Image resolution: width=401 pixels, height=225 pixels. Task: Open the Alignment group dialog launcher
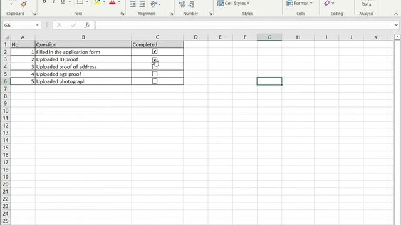(x=171, y=14)
